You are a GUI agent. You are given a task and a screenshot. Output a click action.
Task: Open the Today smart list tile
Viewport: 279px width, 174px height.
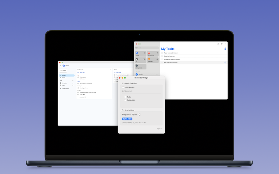[141, 54]
